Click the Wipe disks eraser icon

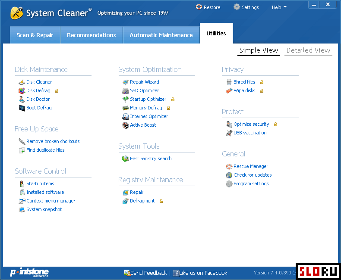click(229, 91)
